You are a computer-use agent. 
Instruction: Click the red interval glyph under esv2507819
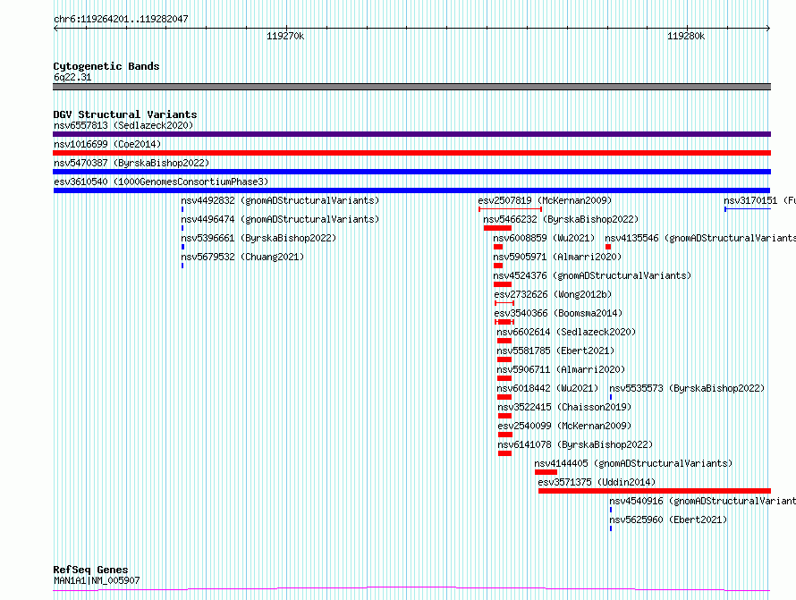510,209
